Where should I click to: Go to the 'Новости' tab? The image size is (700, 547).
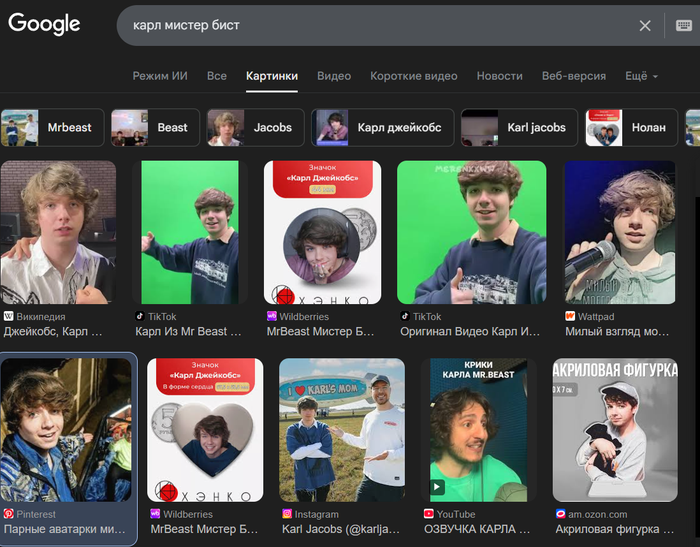point(500,76)
